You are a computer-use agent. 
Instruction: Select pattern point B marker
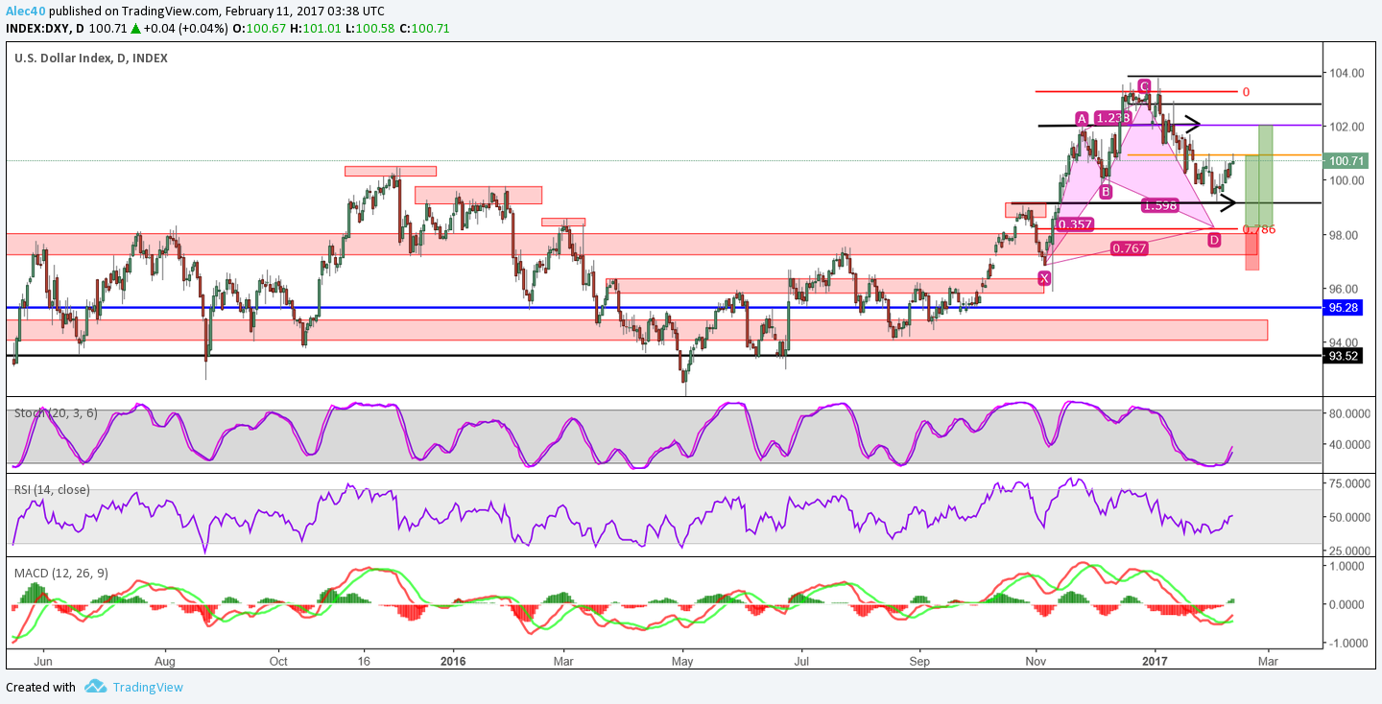tap(1107, 192)
